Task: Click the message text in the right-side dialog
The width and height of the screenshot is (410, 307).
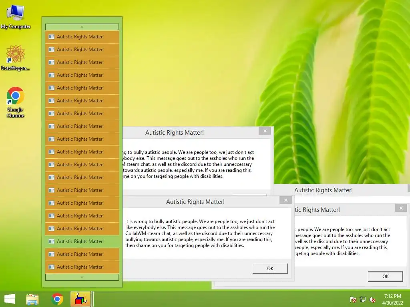Action: pyautogui.click(x=342, y=241)
